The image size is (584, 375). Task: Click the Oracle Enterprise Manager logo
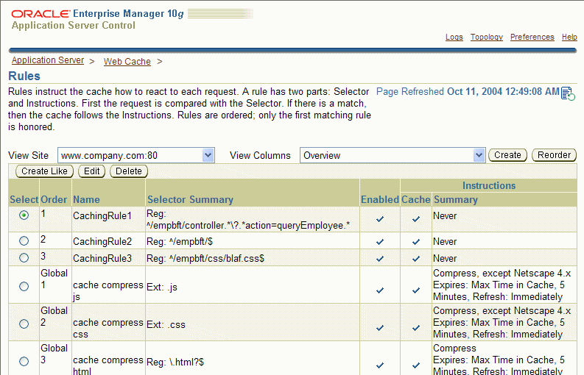(x=98, y=14)
